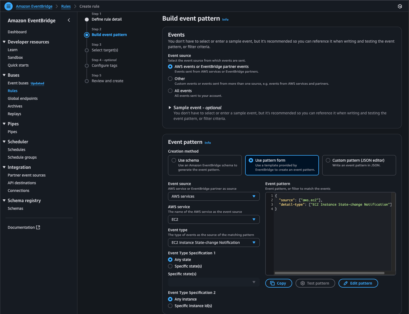Choose Custom pattern (JSON editor) option
Viewport: 409px width, 314px height.
(328, 160)
